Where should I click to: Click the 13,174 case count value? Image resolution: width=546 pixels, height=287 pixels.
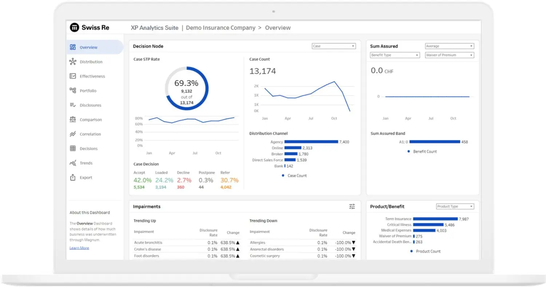click(262, 71)
